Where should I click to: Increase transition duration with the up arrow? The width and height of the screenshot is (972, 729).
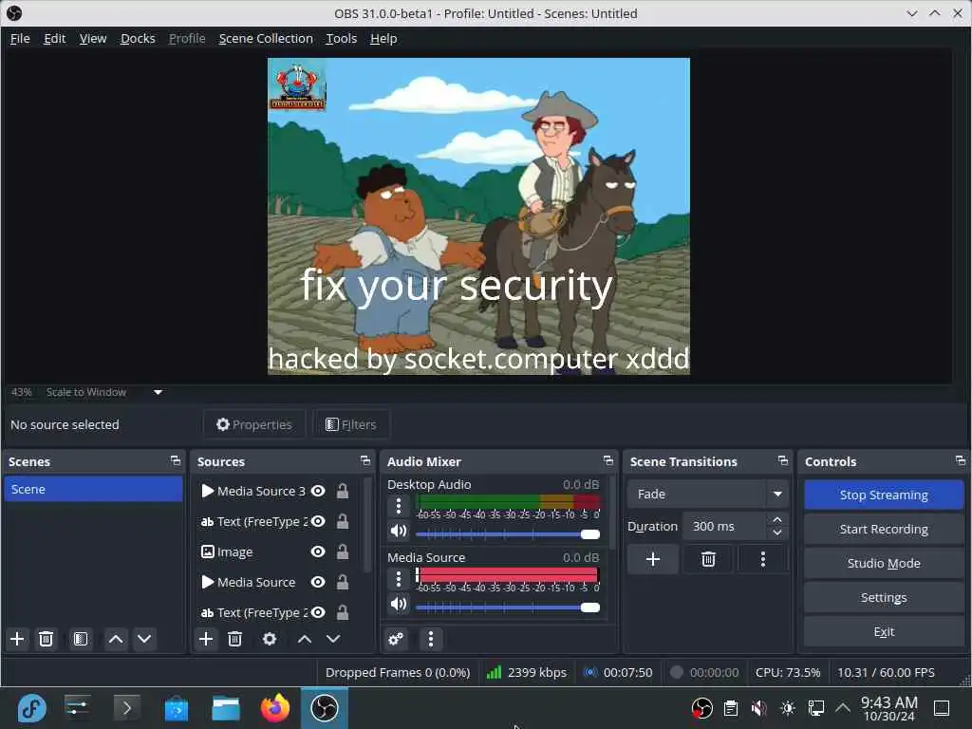[777, 519]
